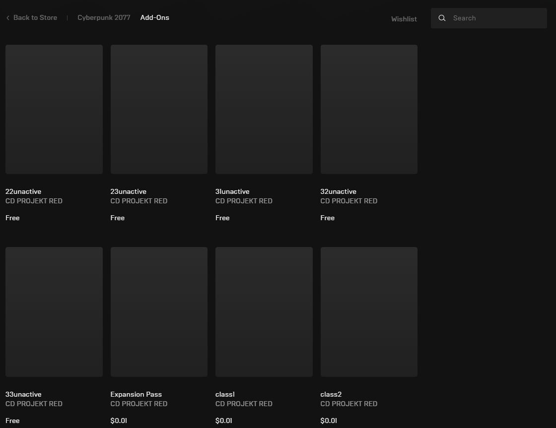
Task: Click the Back to Store chevron arrow
Action: (x=8, y=18)
